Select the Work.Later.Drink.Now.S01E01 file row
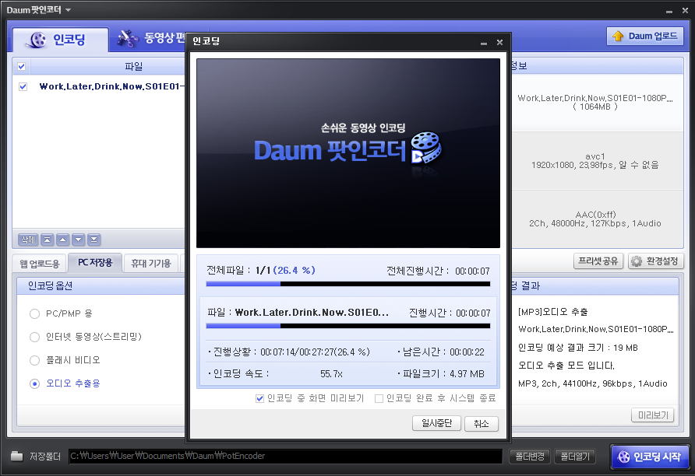The width and height of the screenshot is (695, 476). pyautogui.click(x=100, y=86)
